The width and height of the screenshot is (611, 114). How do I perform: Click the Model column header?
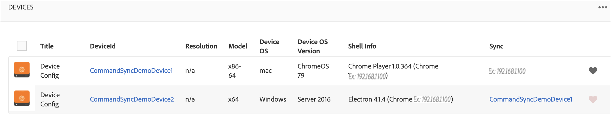238,46
